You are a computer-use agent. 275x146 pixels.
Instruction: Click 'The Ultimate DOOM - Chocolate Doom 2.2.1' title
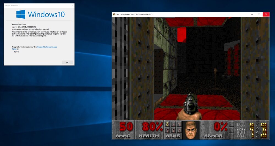pyautogui.click(x=134, y=14)
